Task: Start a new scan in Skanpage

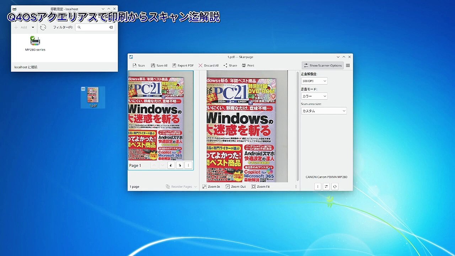Action: [x=139, y=65]
